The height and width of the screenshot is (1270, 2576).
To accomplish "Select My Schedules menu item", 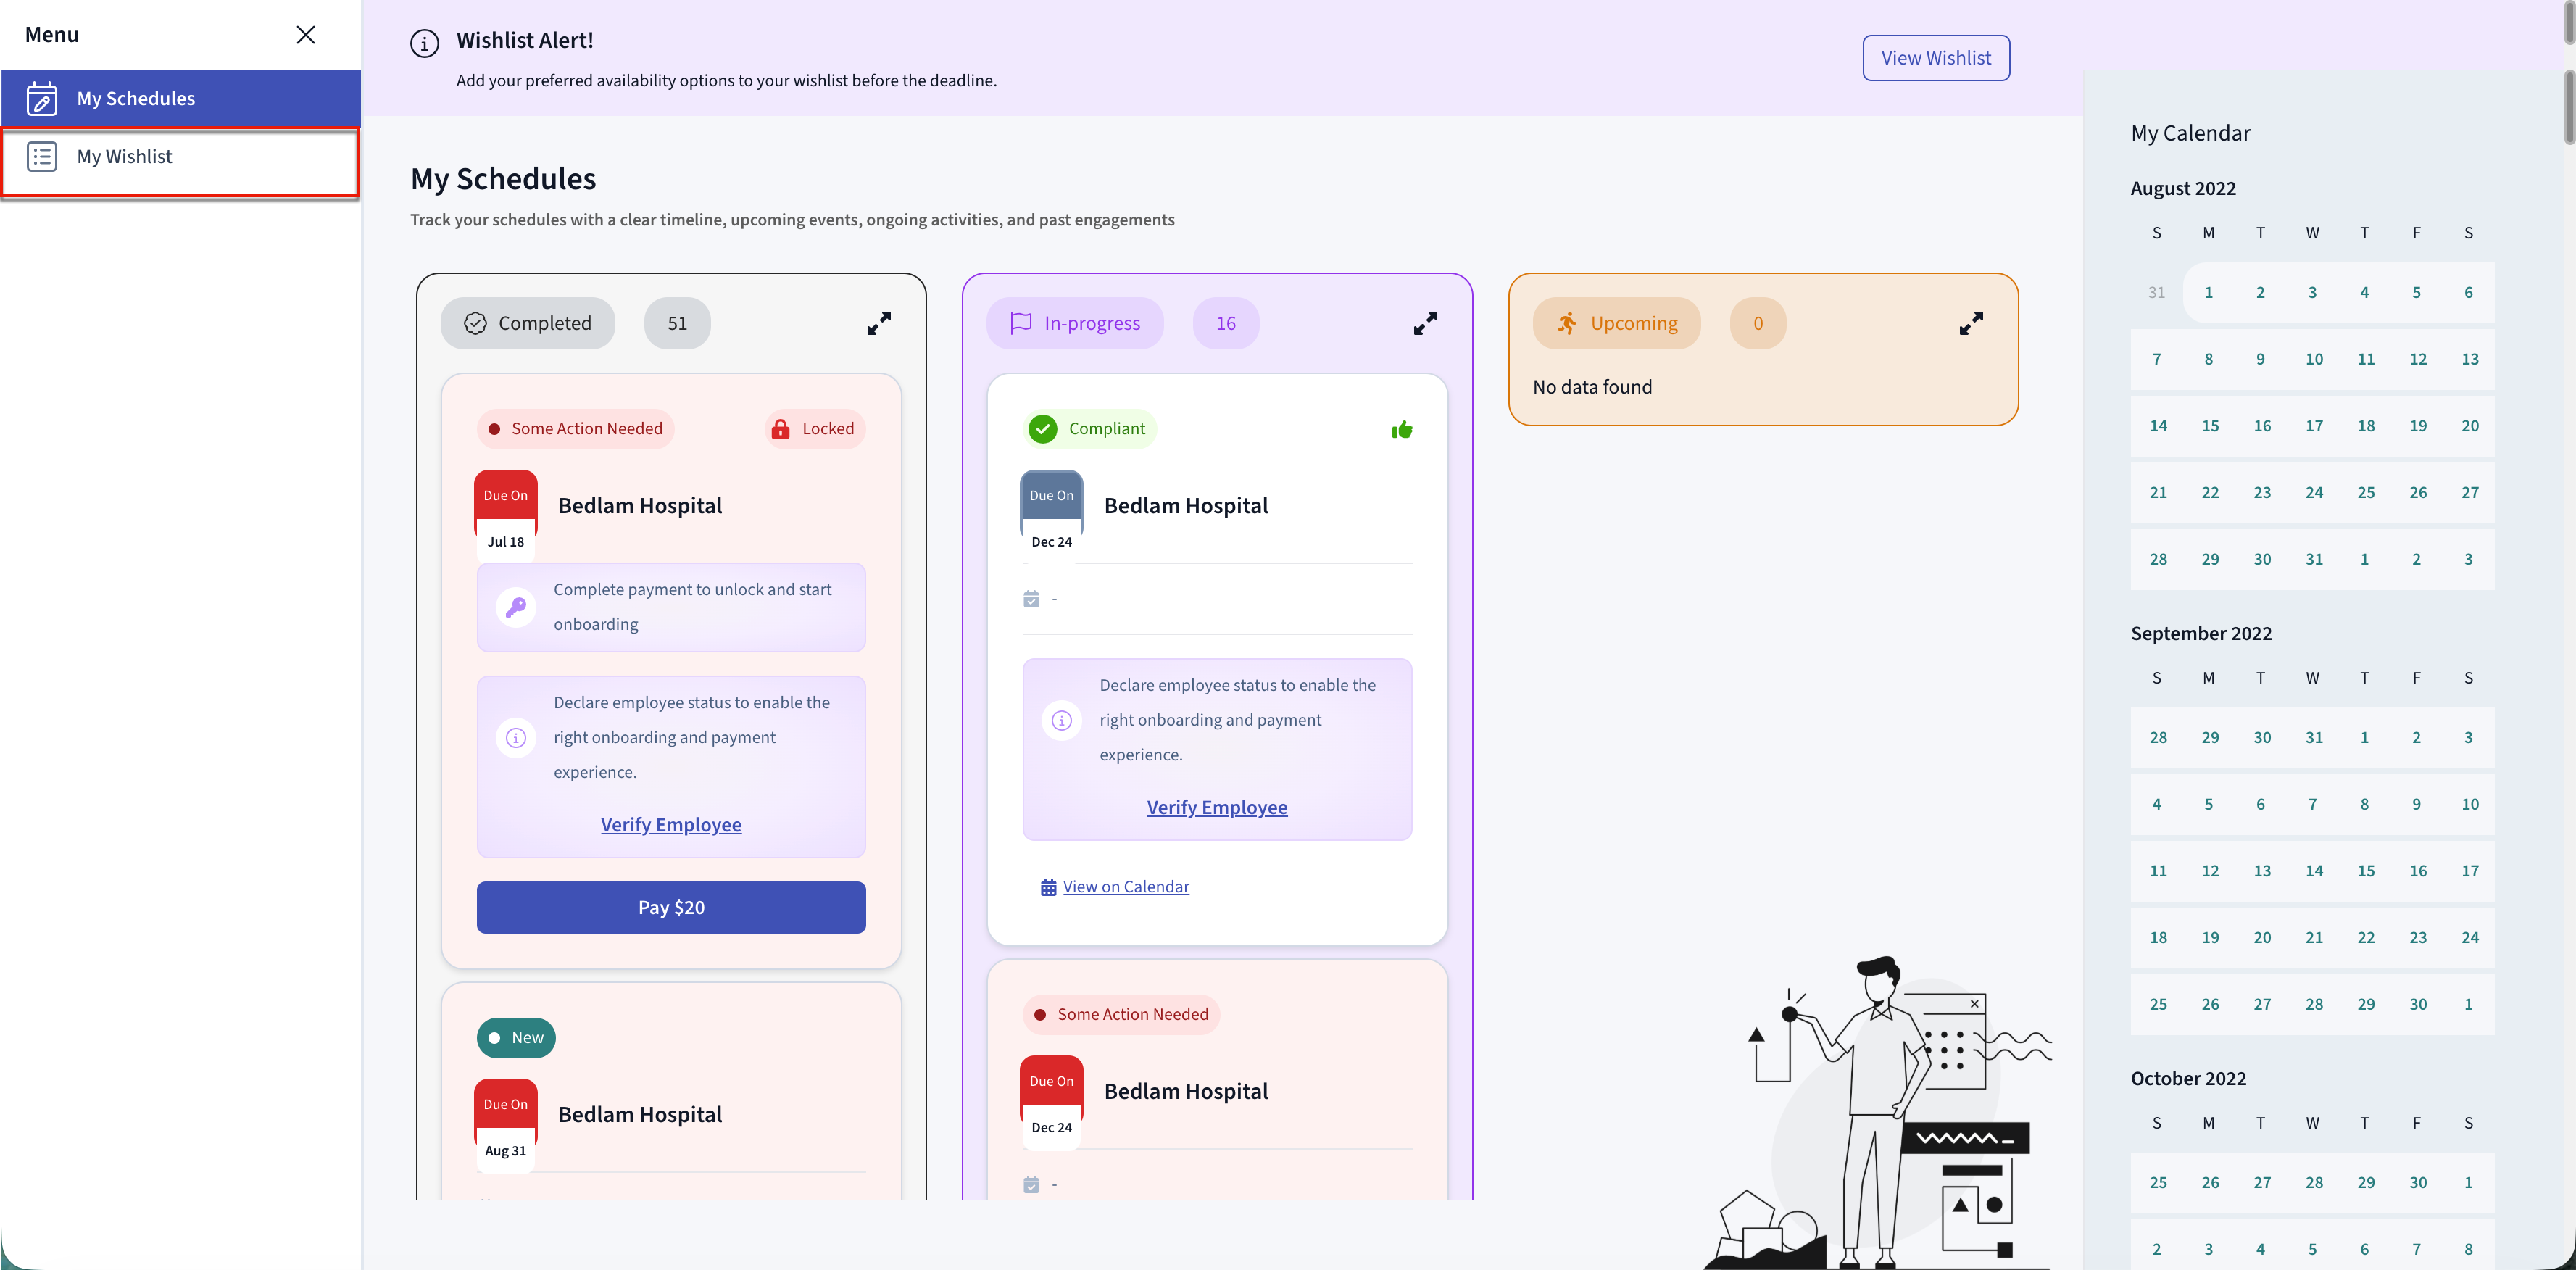I will 136,98.
